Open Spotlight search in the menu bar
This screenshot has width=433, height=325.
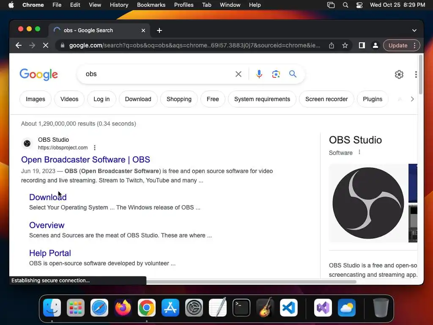[345, 5]
